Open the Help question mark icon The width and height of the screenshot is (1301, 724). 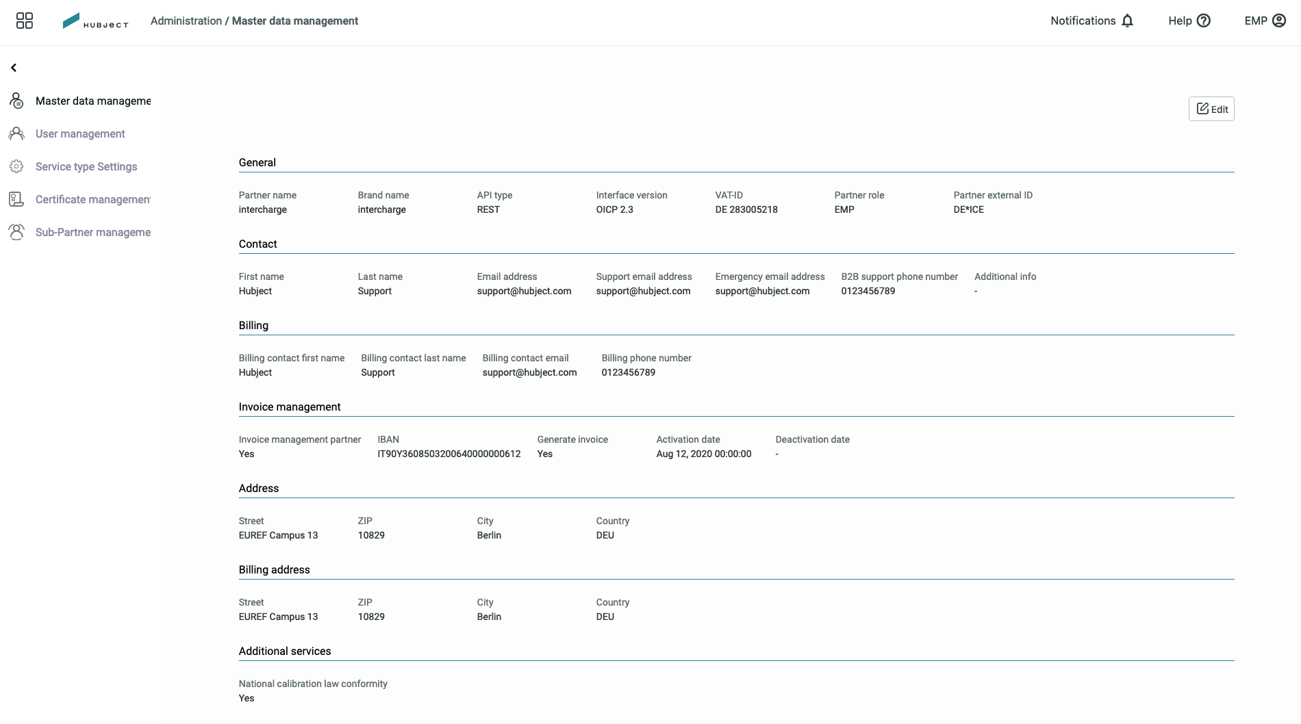tap(1204, 21)
